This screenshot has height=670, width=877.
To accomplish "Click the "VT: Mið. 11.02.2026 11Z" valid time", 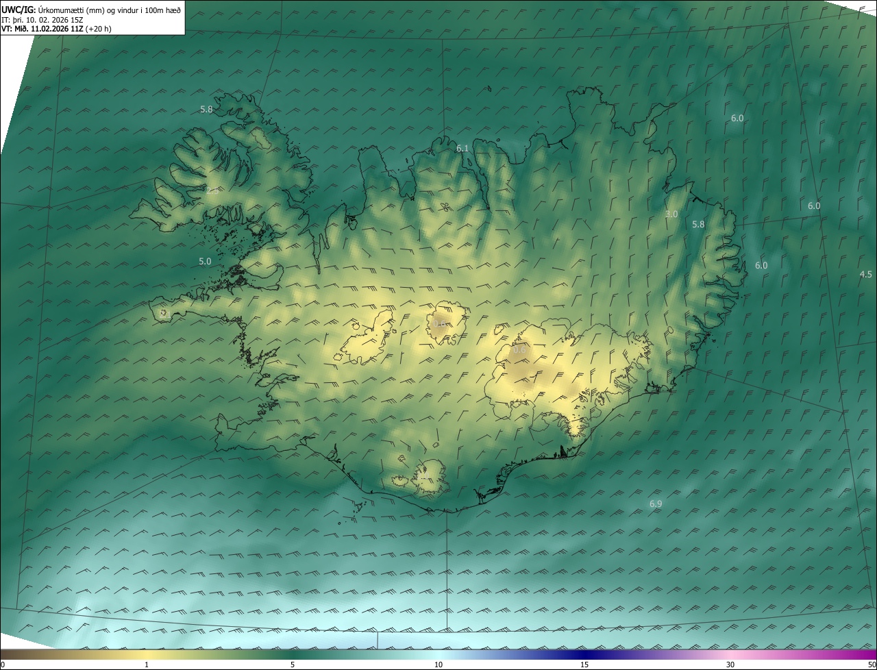I will tap(42, 29).
